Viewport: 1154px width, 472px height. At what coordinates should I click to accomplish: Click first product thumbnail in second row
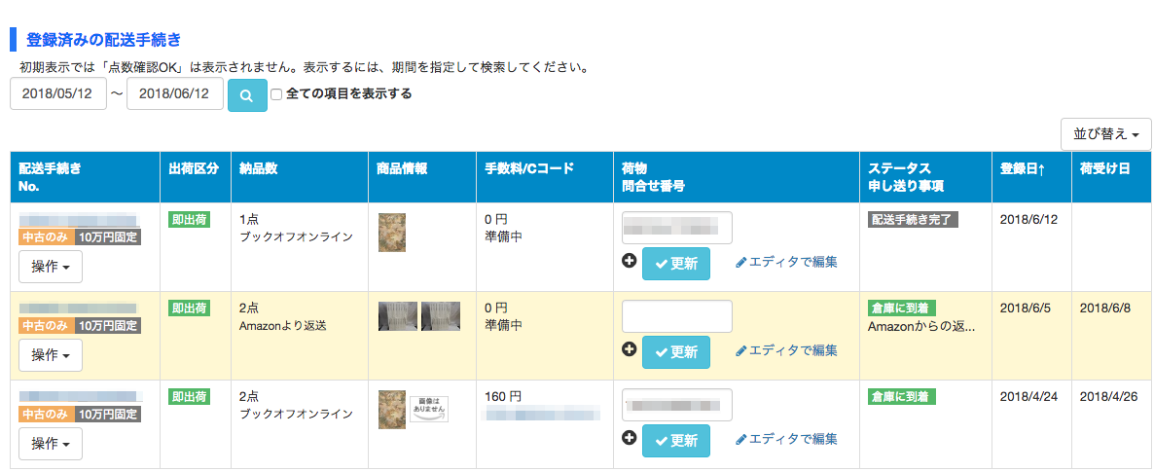[397, 316]
